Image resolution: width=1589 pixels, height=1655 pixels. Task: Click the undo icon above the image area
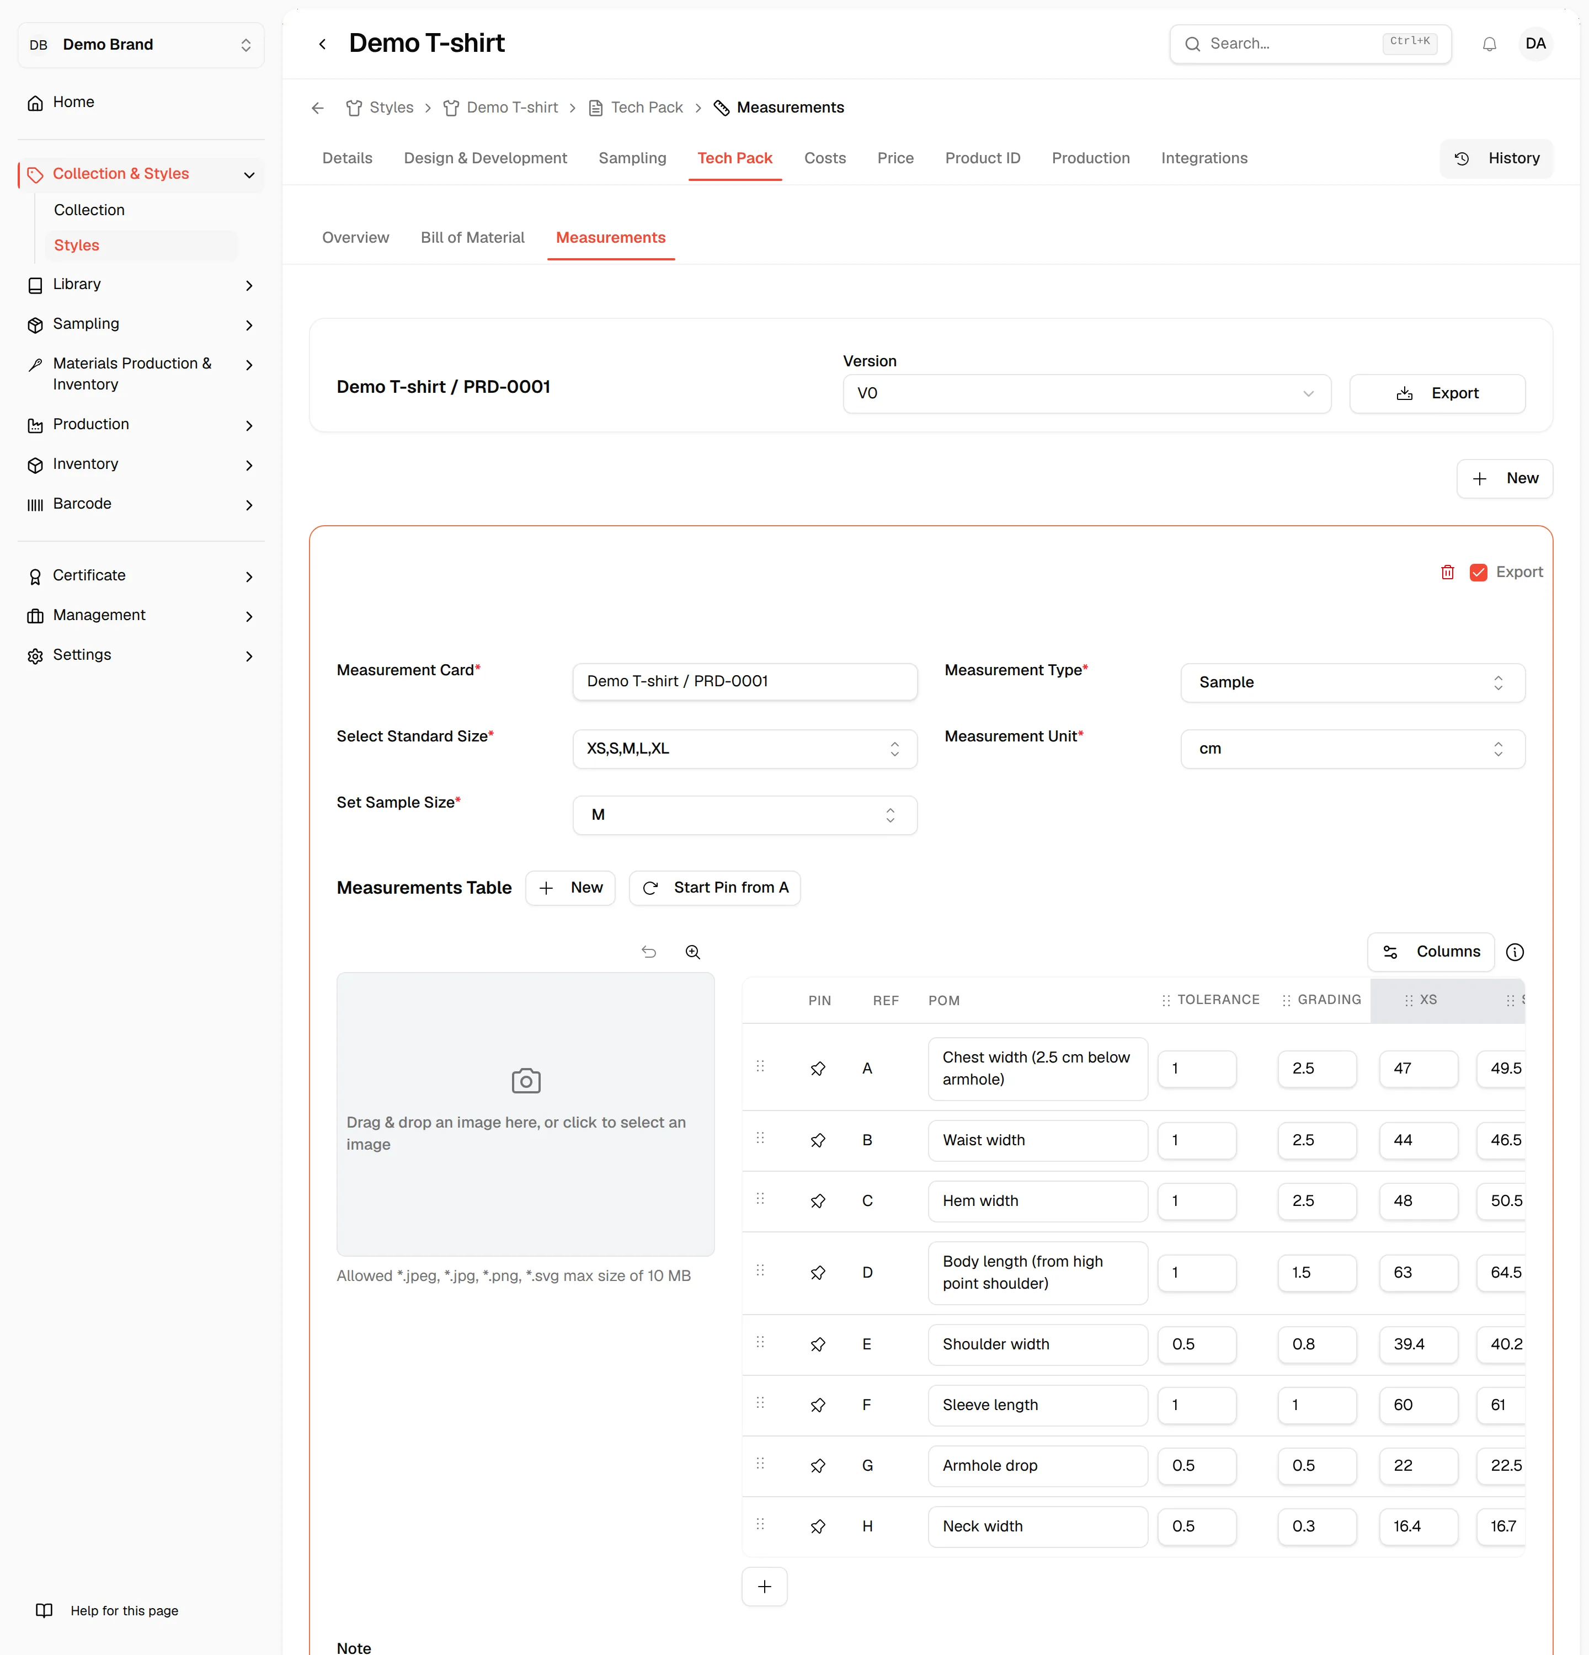click(x=648, y=952)
